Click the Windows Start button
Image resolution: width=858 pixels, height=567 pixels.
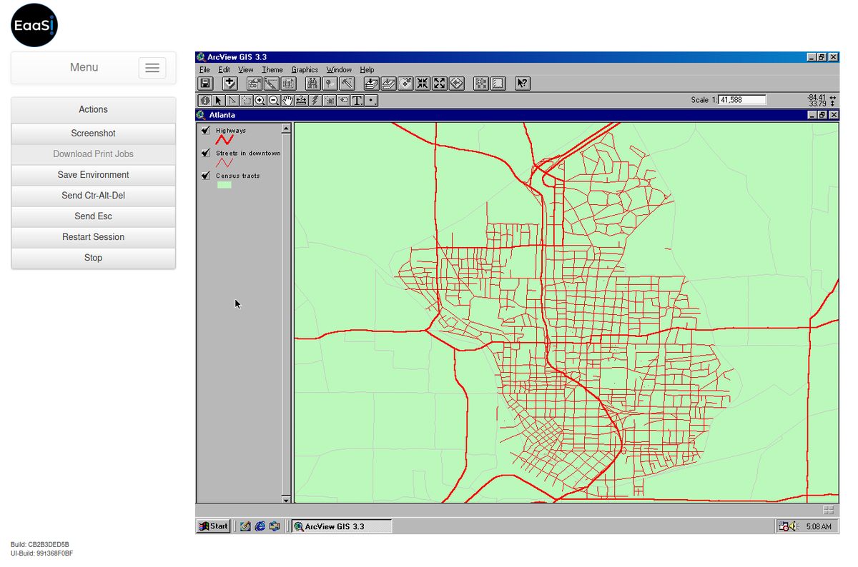point(213,526)
